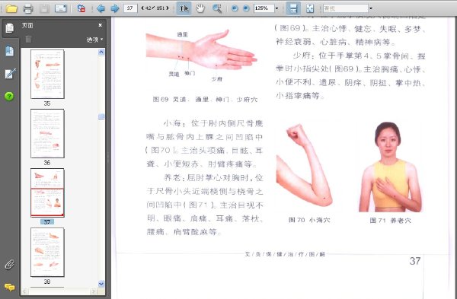457x299 pixels.
Task: Go to the next page arrow
Action: pos(115,8)
